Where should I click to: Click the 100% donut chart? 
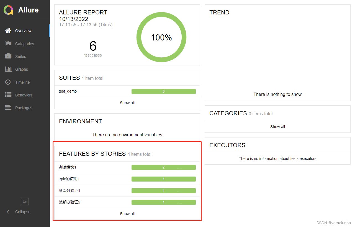coord(161,37)
